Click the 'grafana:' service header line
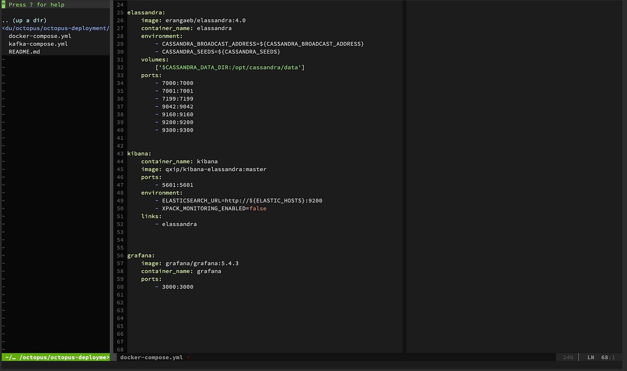This screenshot has height=371, width=627. click(141, 256)
